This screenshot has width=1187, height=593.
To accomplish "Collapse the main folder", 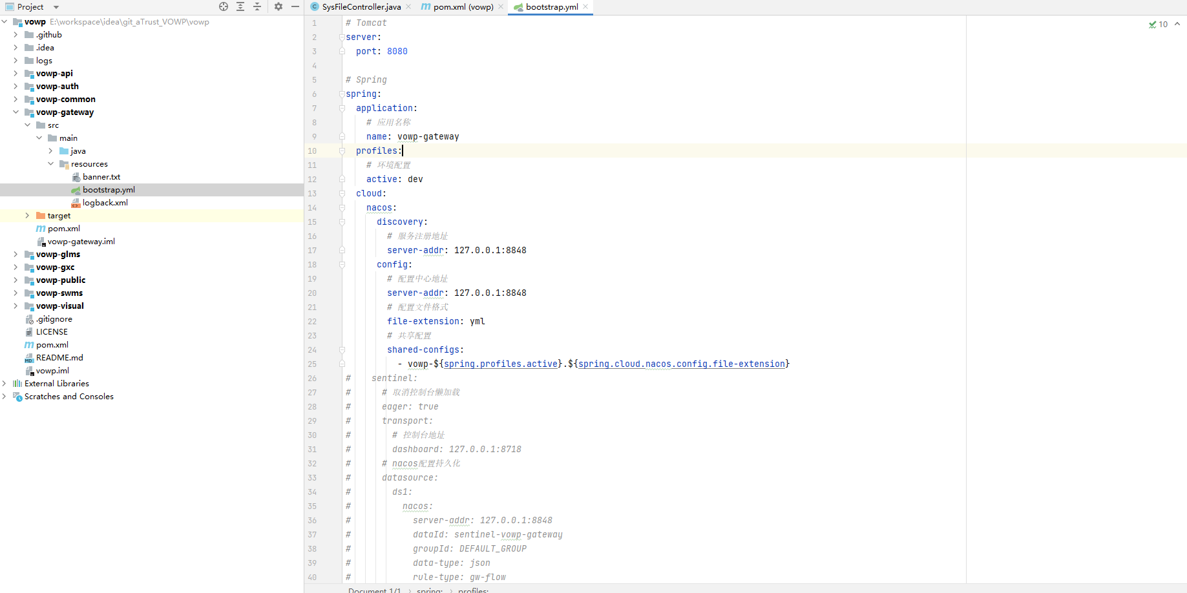I will [x=39, y=138].
